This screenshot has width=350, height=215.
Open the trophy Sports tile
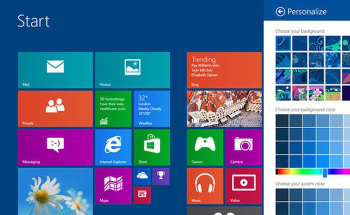click(x=161, y=176)
